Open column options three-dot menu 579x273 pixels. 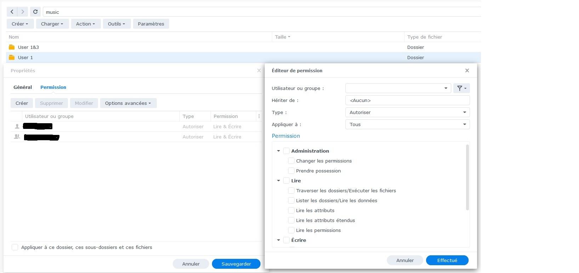pyautogui.click(x=259, y=116)
